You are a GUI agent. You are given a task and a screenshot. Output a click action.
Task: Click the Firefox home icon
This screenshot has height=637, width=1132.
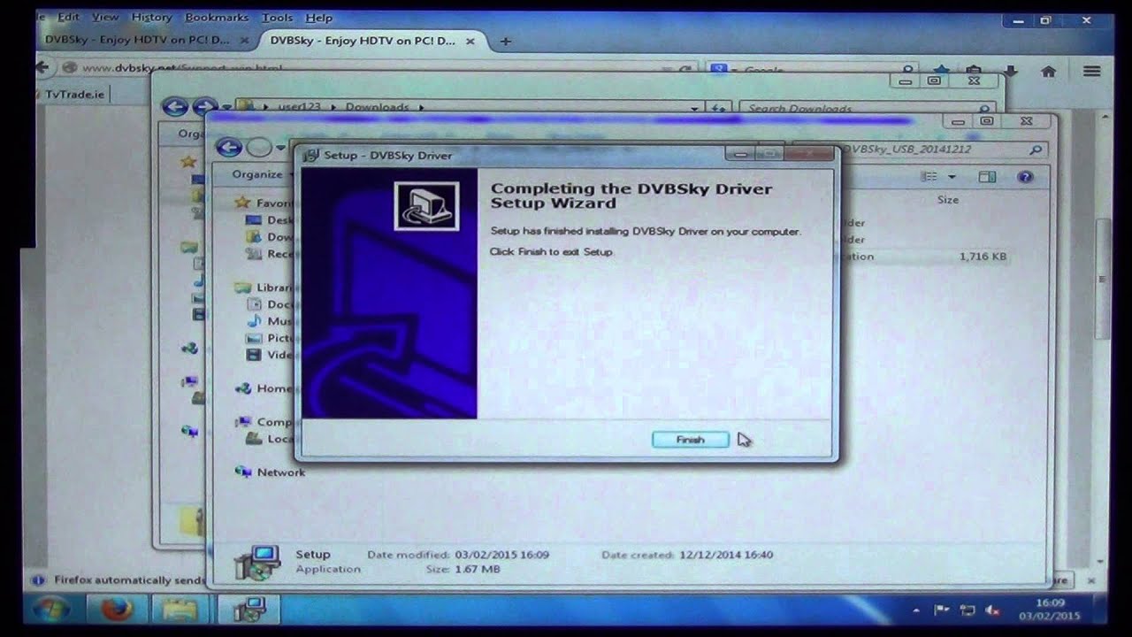click(1048, 72)
